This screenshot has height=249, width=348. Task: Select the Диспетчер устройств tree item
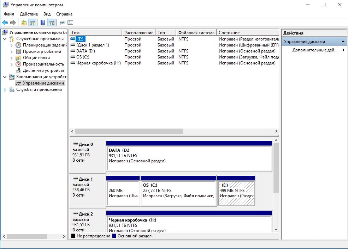(43, 70)
